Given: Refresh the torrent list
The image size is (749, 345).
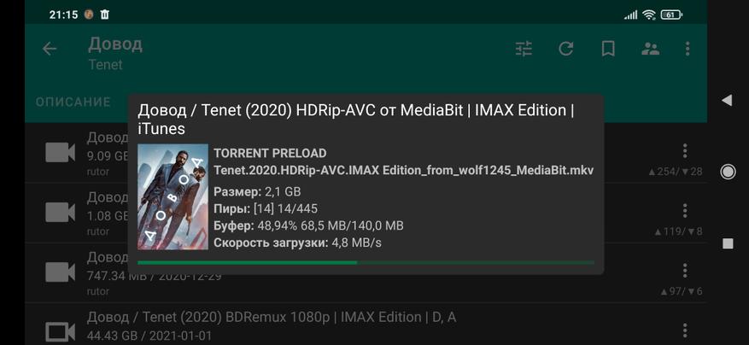Looking at the screenshot, I should [x=566, y=49].
